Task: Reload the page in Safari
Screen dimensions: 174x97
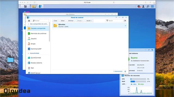Action: (x=114, y=2)
